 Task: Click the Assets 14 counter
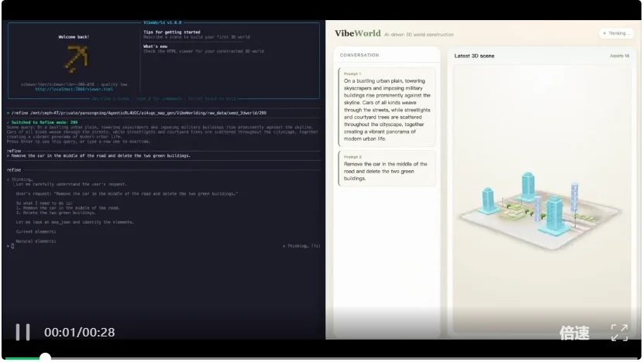click(x=619, y=56)
